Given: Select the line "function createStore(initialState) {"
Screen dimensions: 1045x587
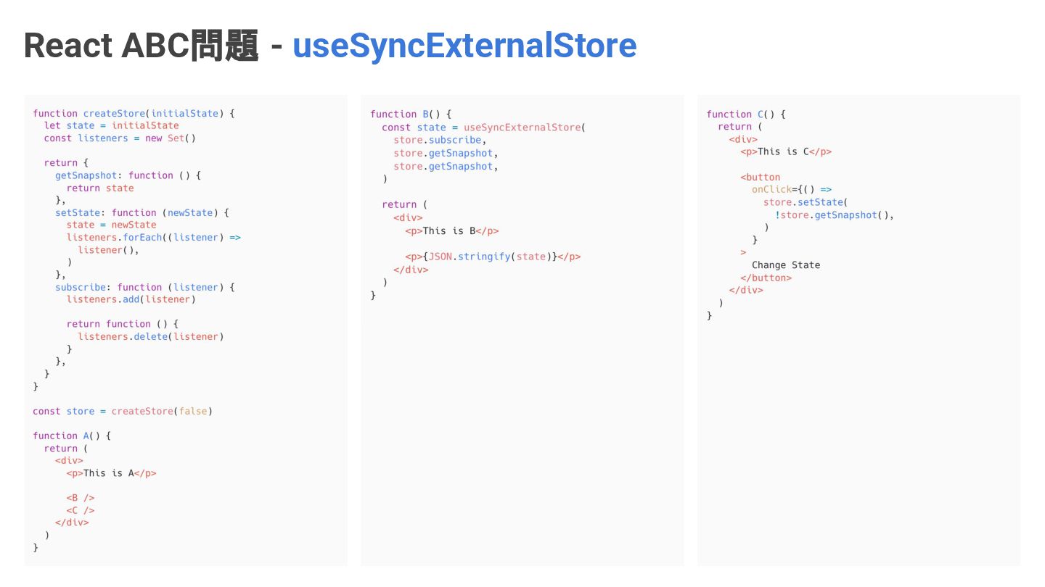Looking at the screenshot, I should (134, 113).
